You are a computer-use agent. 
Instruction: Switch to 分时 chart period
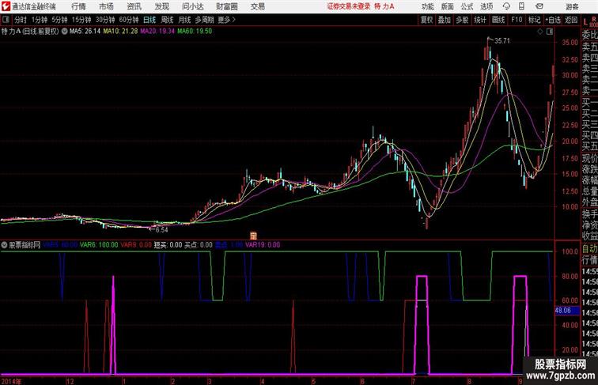tap(21, 20)
